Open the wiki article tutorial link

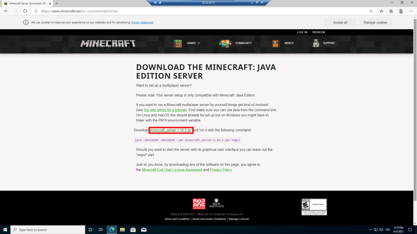click(165, 110)
